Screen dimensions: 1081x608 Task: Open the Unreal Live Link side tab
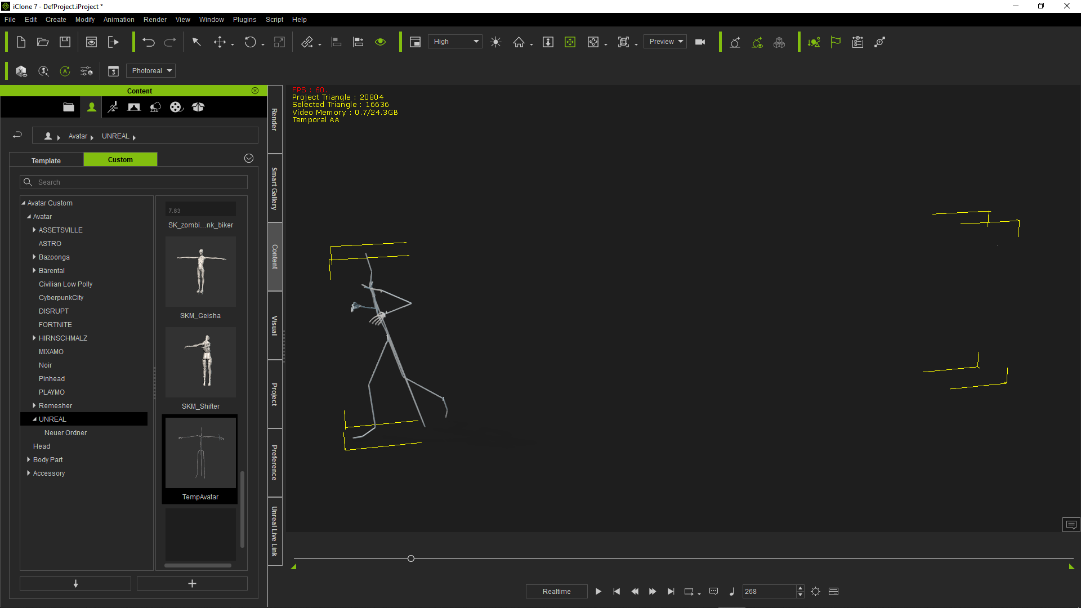(275, 531)
